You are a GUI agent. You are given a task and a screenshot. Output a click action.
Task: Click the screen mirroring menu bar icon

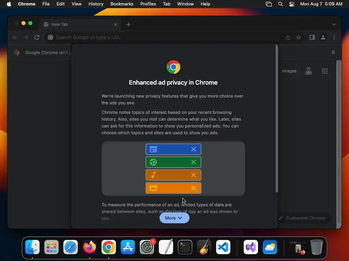click(269, 4)
